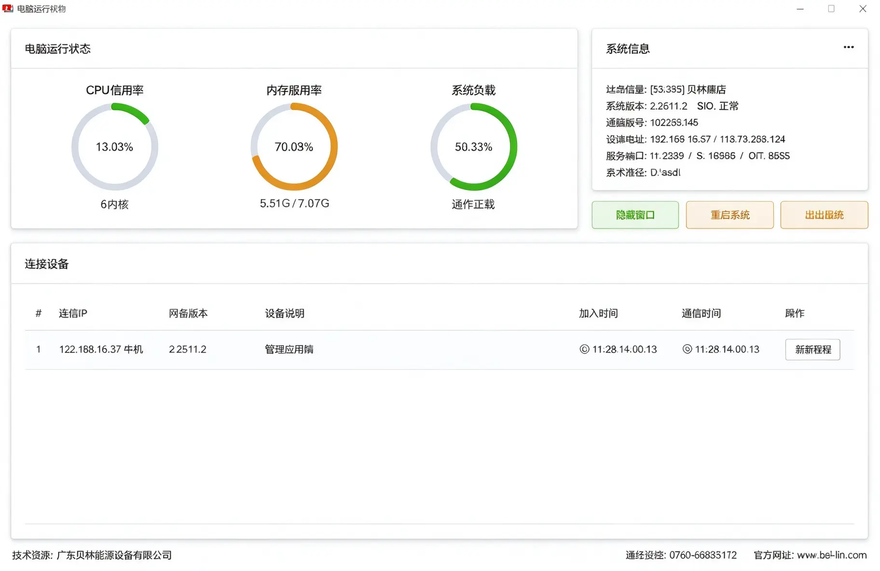The width and height of the screenshot is (880, 571).
Task: Click the memory usage ring showing 70.03%
Action: click(x=294, y=147)
